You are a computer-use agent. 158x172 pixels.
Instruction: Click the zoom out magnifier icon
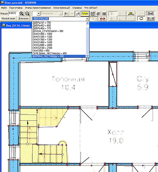(x=27, y=13)
